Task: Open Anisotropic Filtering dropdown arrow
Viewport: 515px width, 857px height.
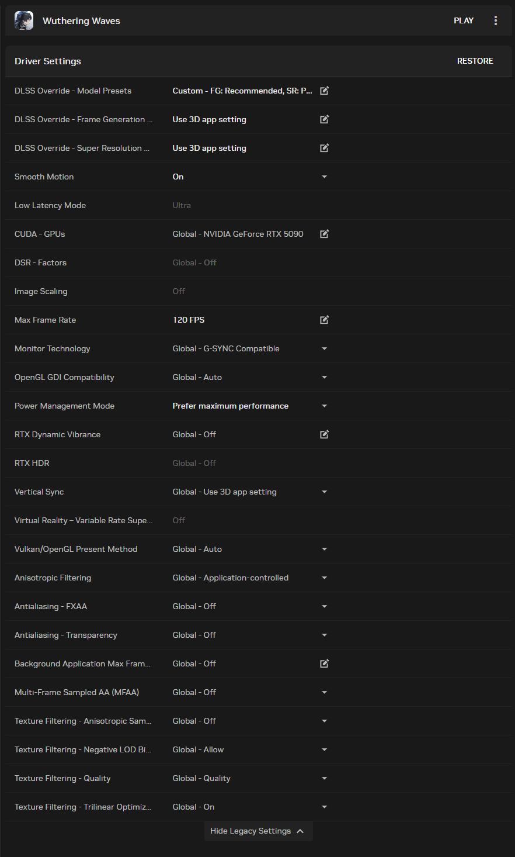Action: [x=325, y=578]
